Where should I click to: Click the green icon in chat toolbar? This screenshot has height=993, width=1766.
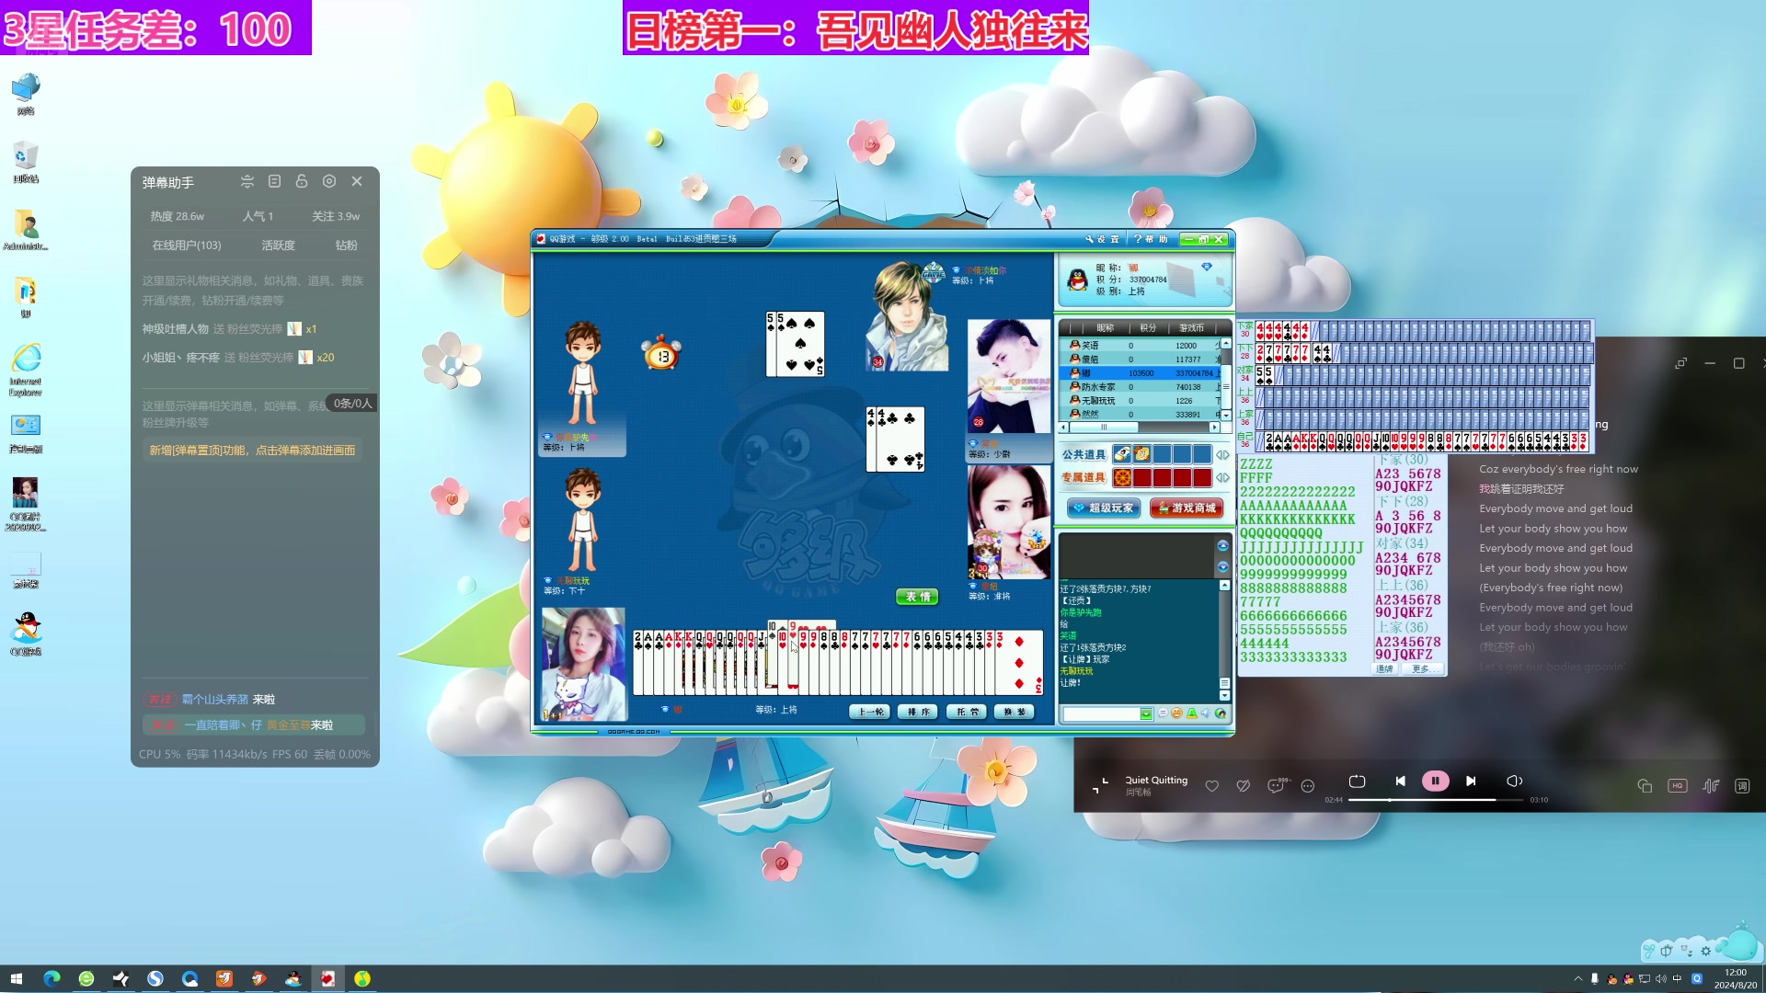[1192, 713]
